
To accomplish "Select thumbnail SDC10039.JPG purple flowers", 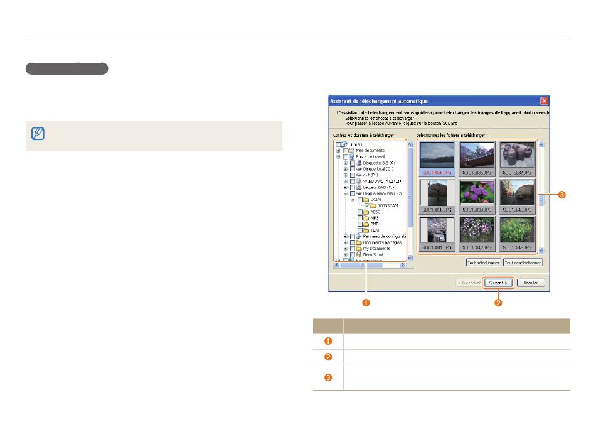I will 477,197.
